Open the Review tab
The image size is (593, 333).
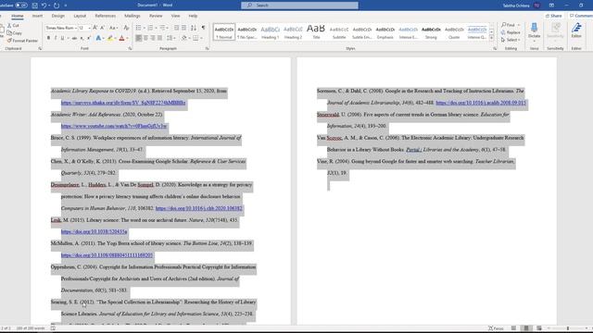156,16
